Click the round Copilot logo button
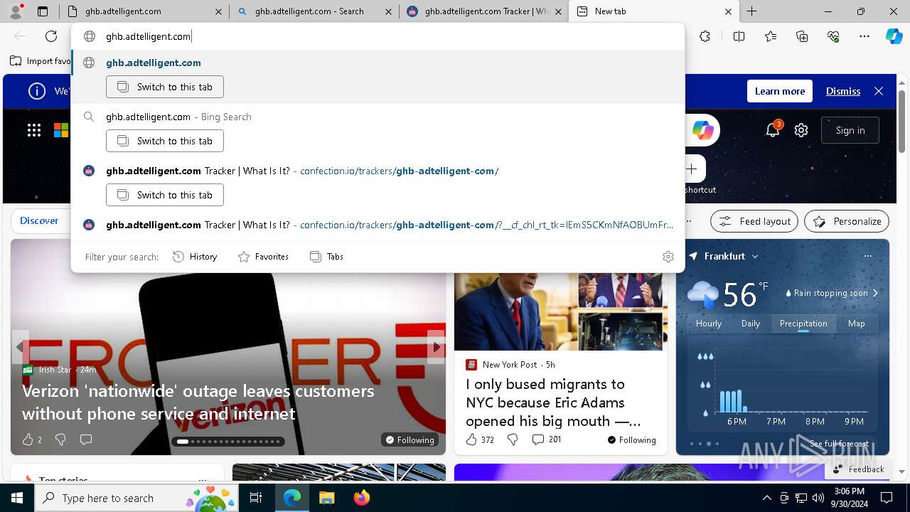Screen dimensions: 910x512 click(x=702, y=130)
